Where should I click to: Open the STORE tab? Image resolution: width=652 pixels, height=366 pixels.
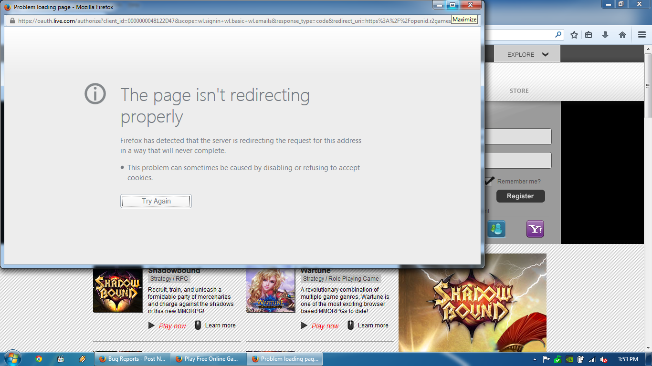519,91
